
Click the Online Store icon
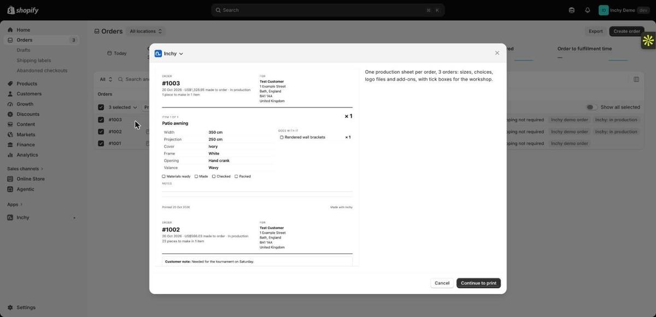coord(10,179)
